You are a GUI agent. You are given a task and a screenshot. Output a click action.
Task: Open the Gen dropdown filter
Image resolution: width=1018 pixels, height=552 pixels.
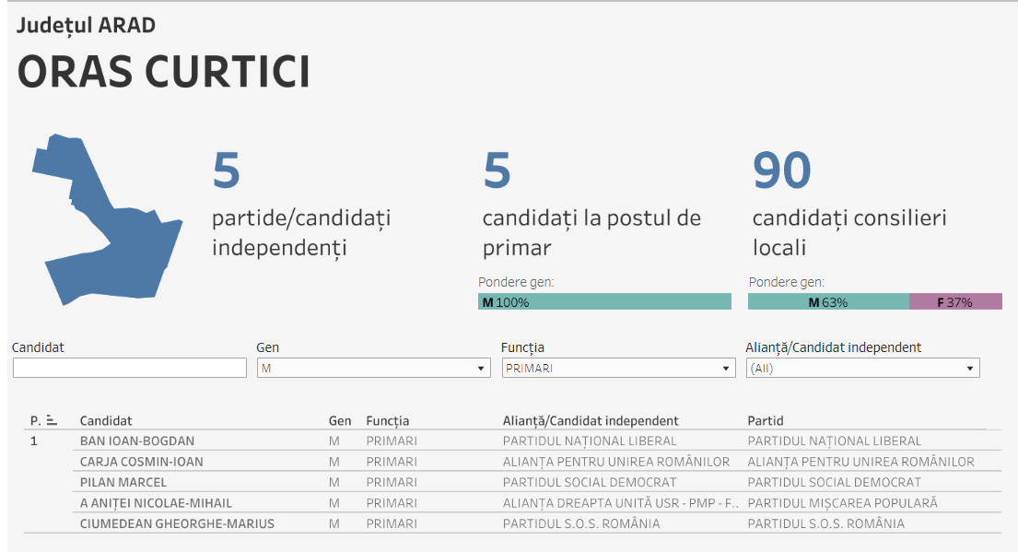[372, 368]
